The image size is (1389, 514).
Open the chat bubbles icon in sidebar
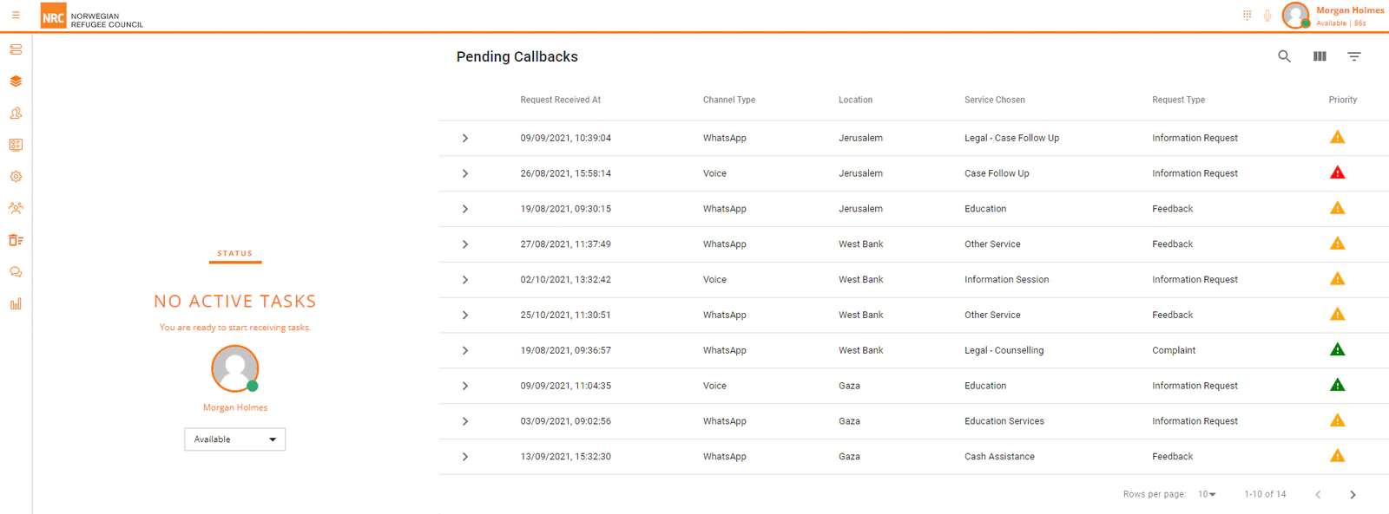16,272
